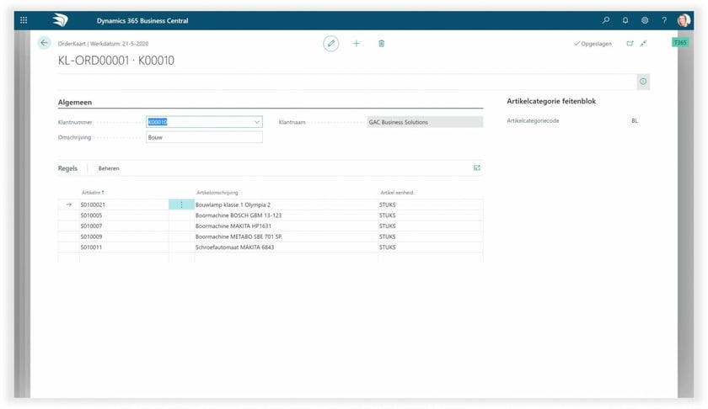This screenshot has width=708, height=409.
Task: Open page in new window icon
Action: click(630, 43)
